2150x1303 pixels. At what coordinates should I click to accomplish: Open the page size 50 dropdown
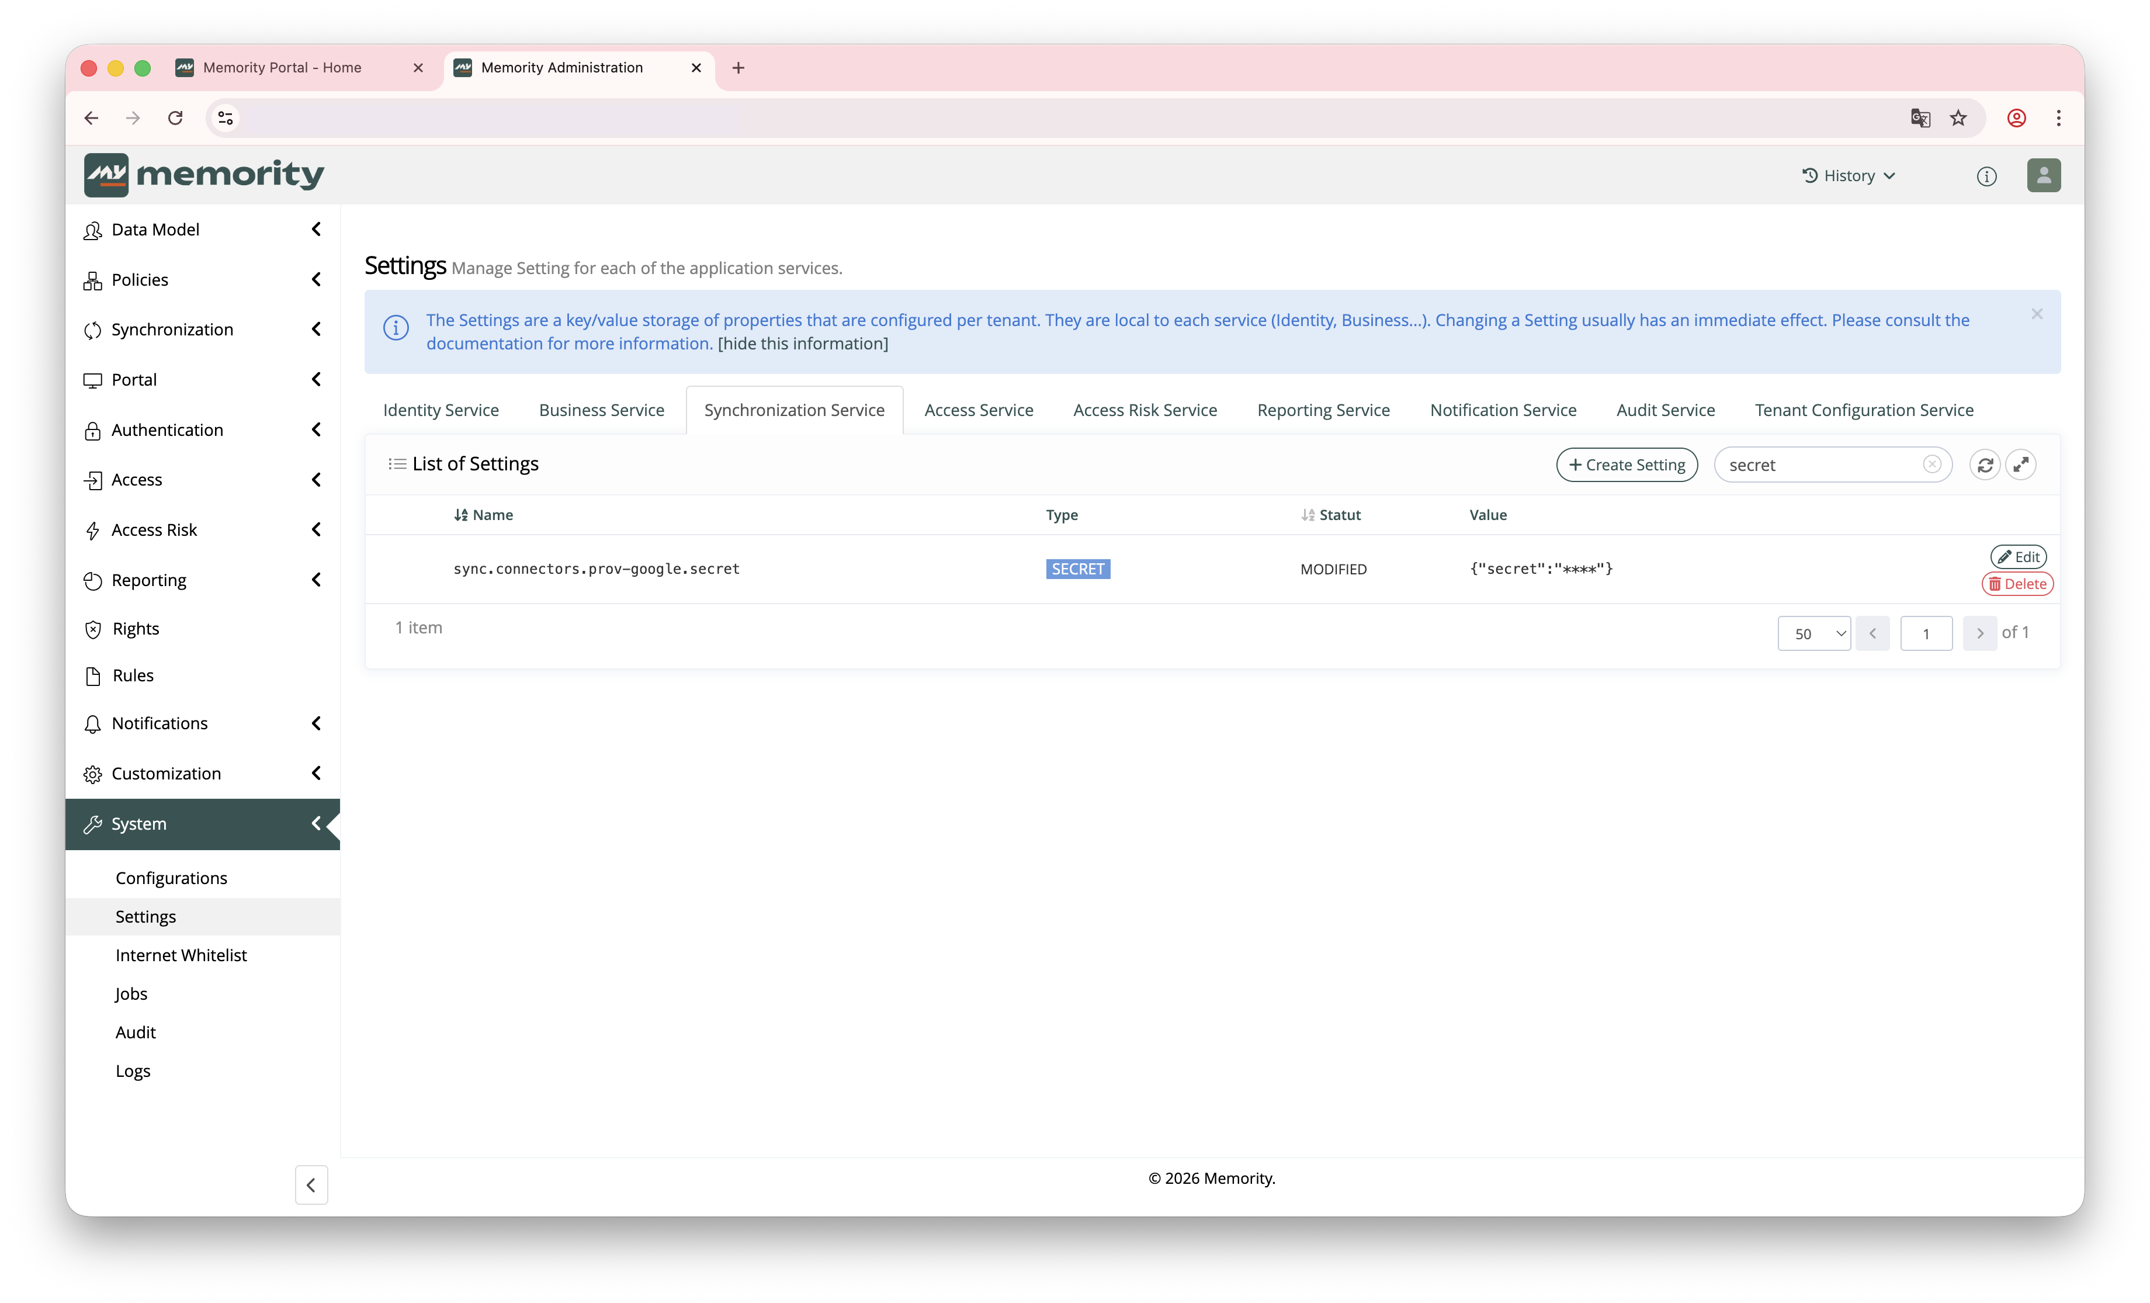point(1813,633)
